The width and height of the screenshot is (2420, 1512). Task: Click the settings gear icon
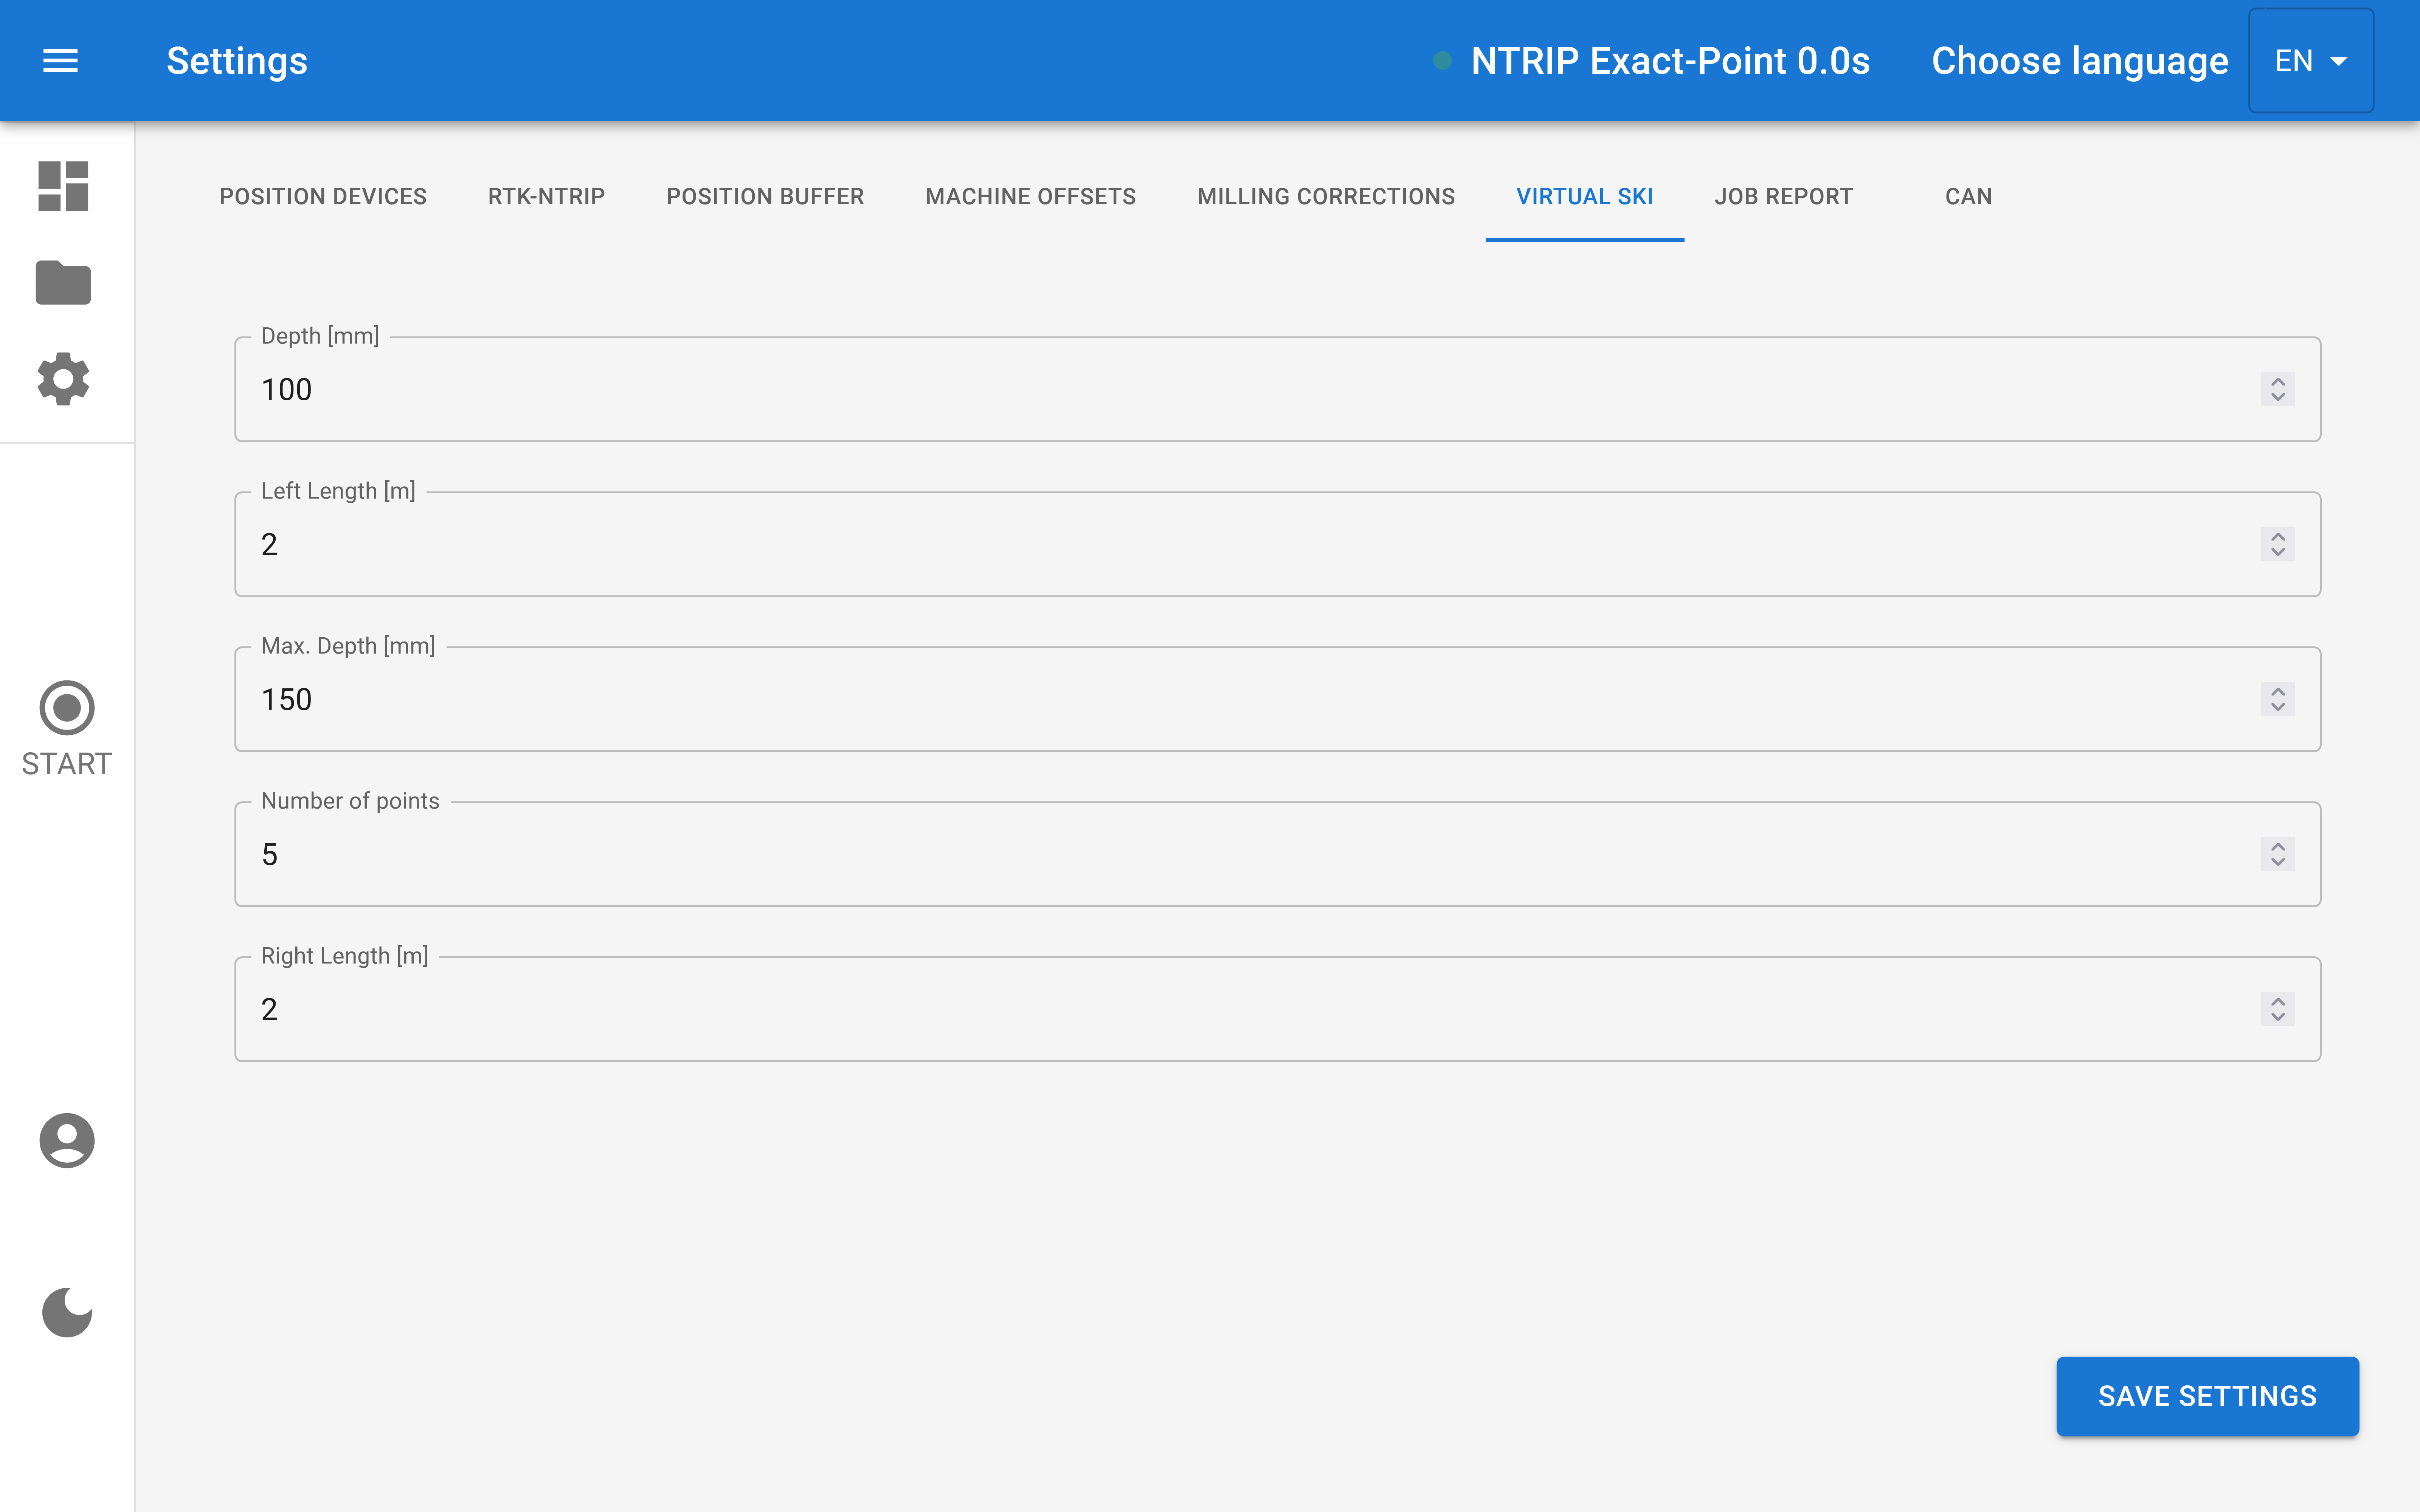(63, 379)
